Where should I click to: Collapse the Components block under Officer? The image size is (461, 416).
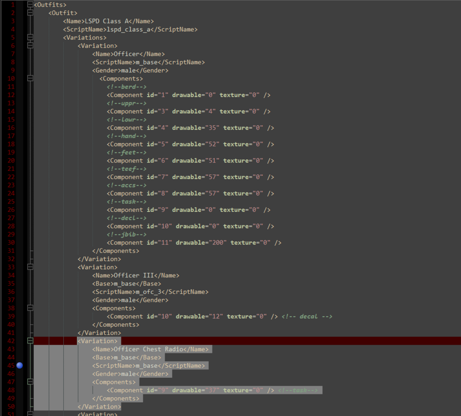point(31,78)
